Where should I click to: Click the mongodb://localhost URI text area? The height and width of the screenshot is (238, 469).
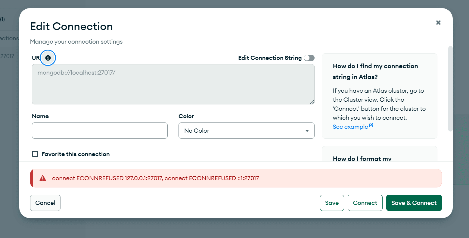(173, 84)
